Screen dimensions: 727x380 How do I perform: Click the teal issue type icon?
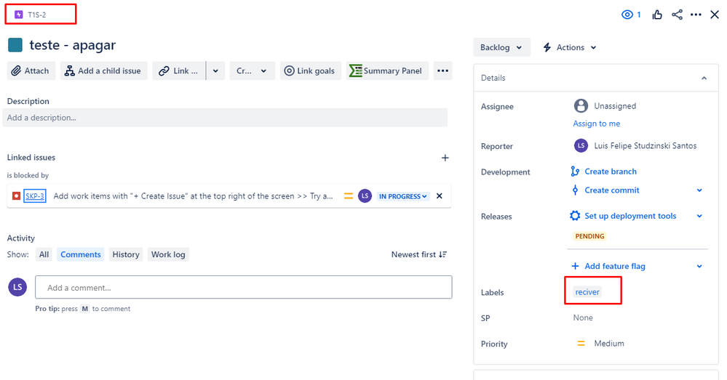tap(15, 45)
